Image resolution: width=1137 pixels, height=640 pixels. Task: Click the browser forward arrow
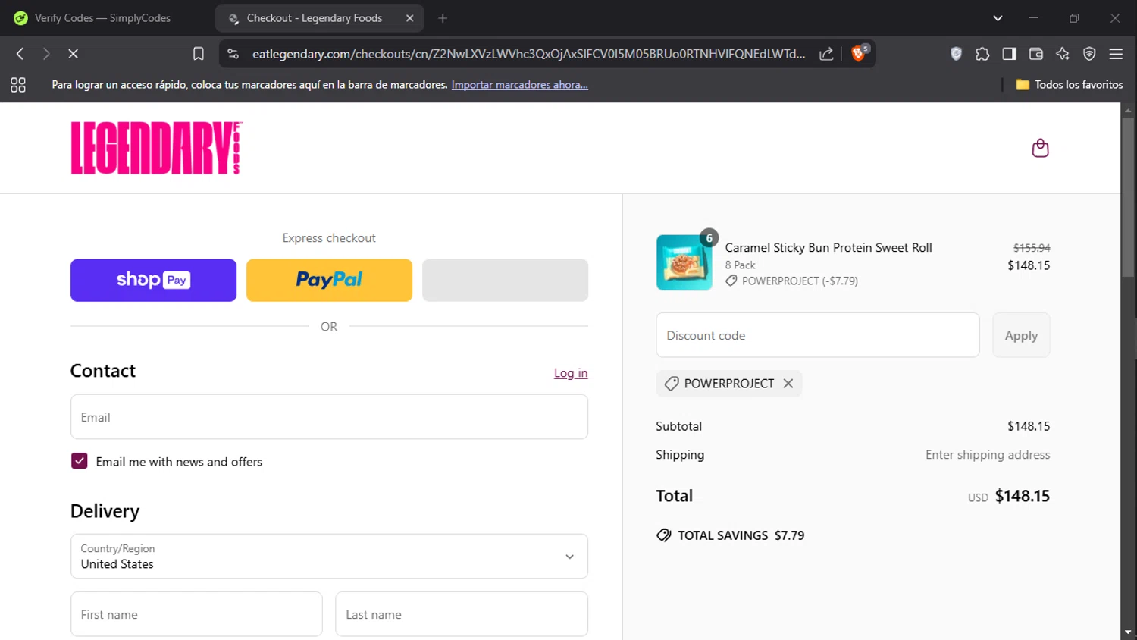[46, 54]
